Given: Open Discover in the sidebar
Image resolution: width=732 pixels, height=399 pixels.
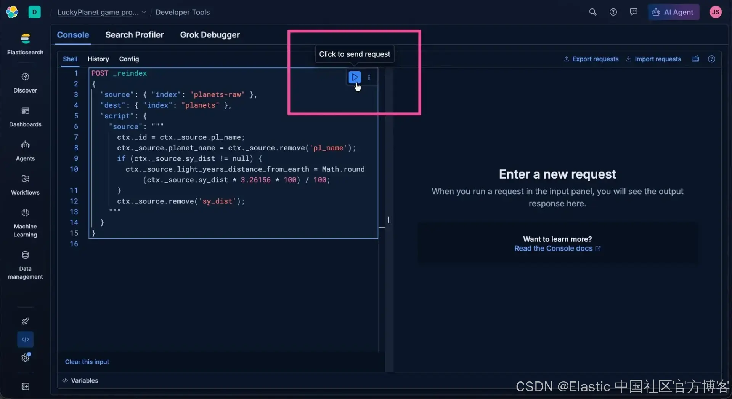Looking at the screenshot, I should pos(25,83).
